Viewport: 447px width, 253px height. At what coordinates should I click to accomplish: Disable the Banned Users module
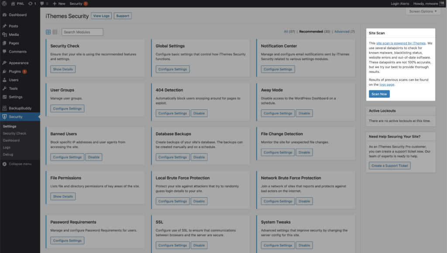93,157
